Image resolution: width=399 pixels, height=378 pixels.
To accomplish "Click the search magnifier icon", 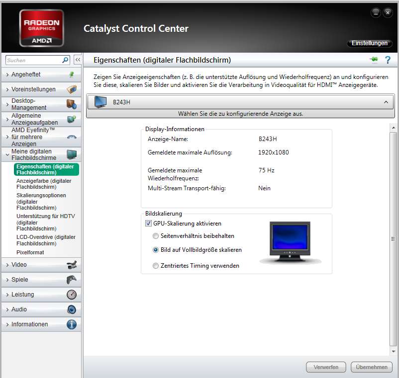I will click(65, 60).
